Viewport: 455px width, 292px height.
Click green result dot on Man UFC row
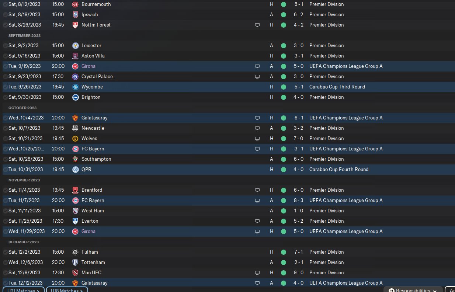283,273
